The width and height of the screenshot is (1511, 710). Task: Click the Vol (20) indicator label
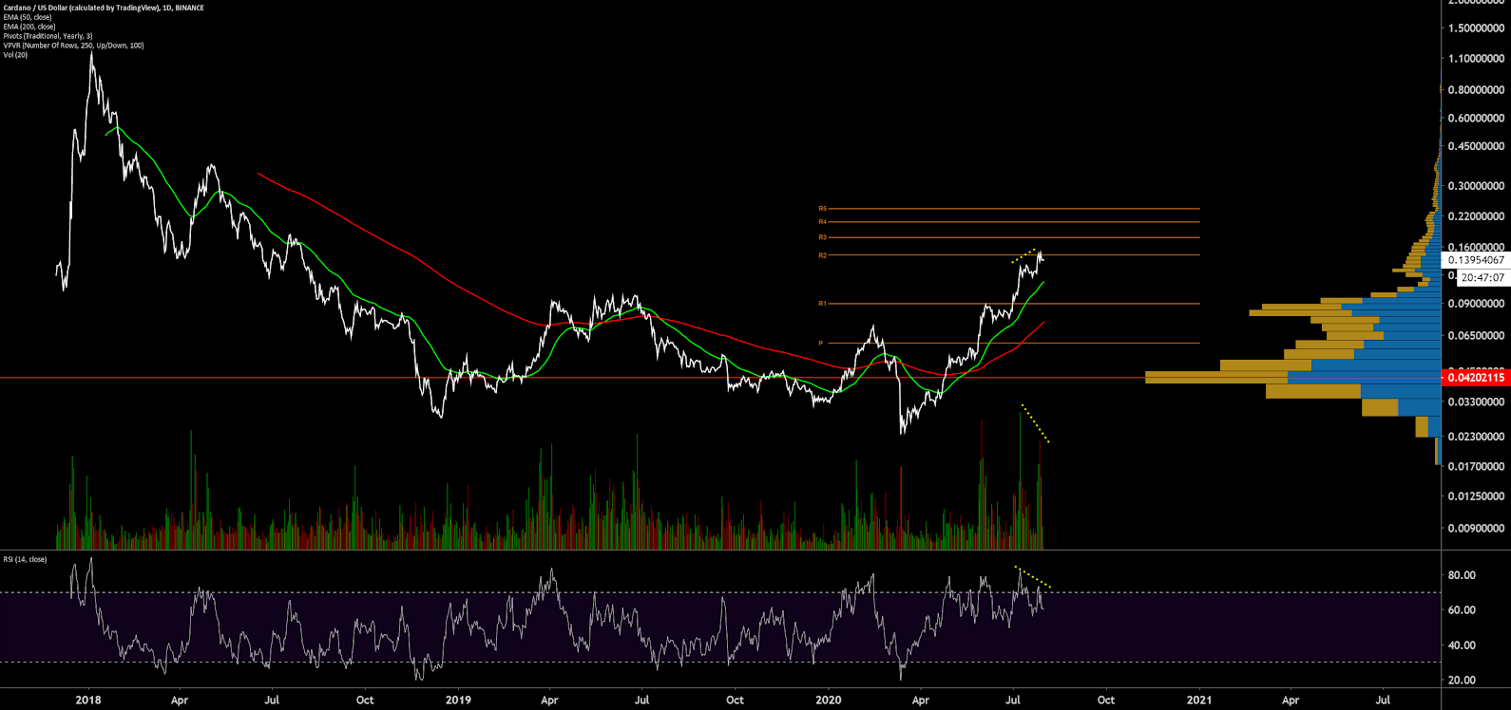(15, 55)
